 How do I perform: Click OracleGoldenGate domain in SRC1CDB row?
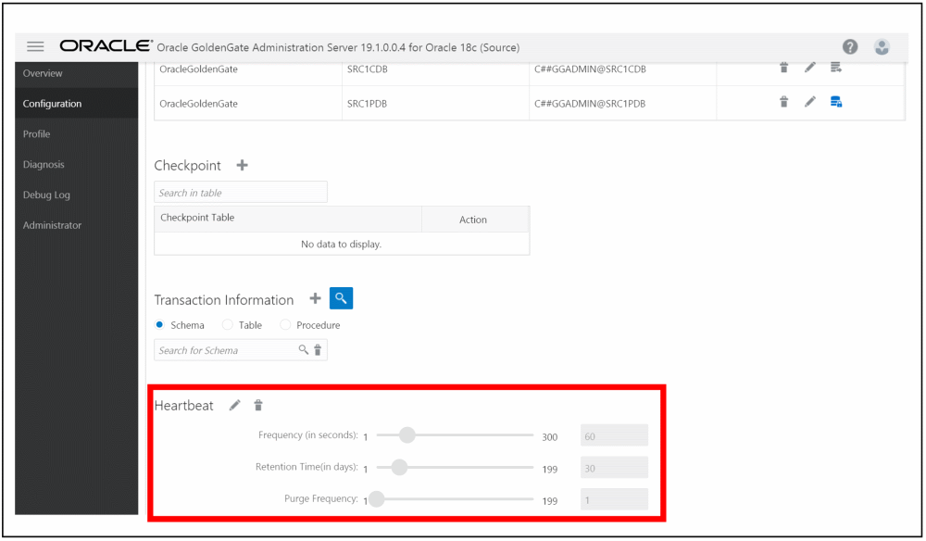(x=198, y=69)
